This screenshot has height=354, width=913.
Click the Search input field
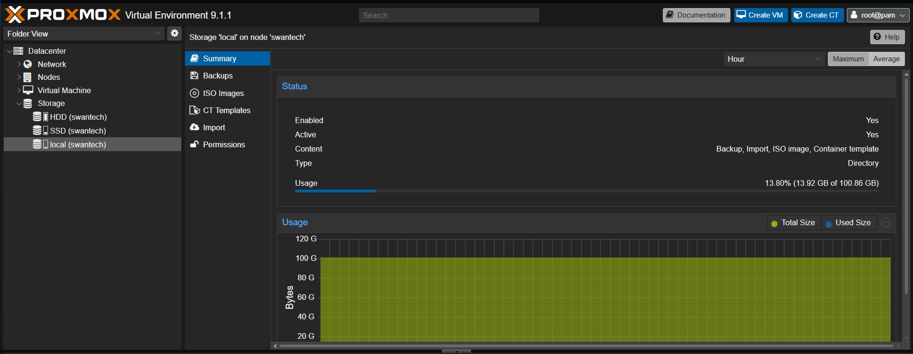(449, 15)
